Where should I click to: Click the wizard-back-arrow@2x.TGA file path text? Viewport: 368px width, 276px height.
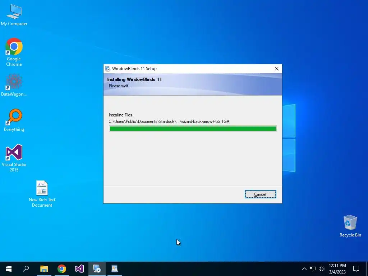click(x=169, y=121)
